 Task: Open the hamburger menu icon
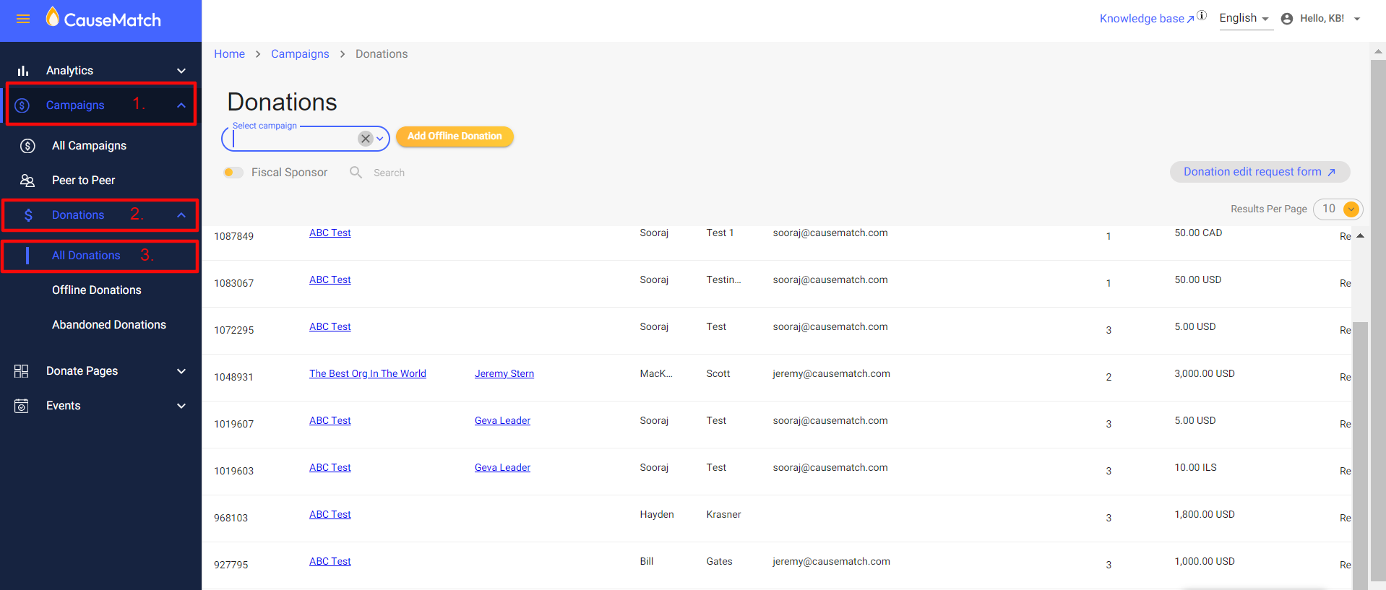[x=23, y=19]
